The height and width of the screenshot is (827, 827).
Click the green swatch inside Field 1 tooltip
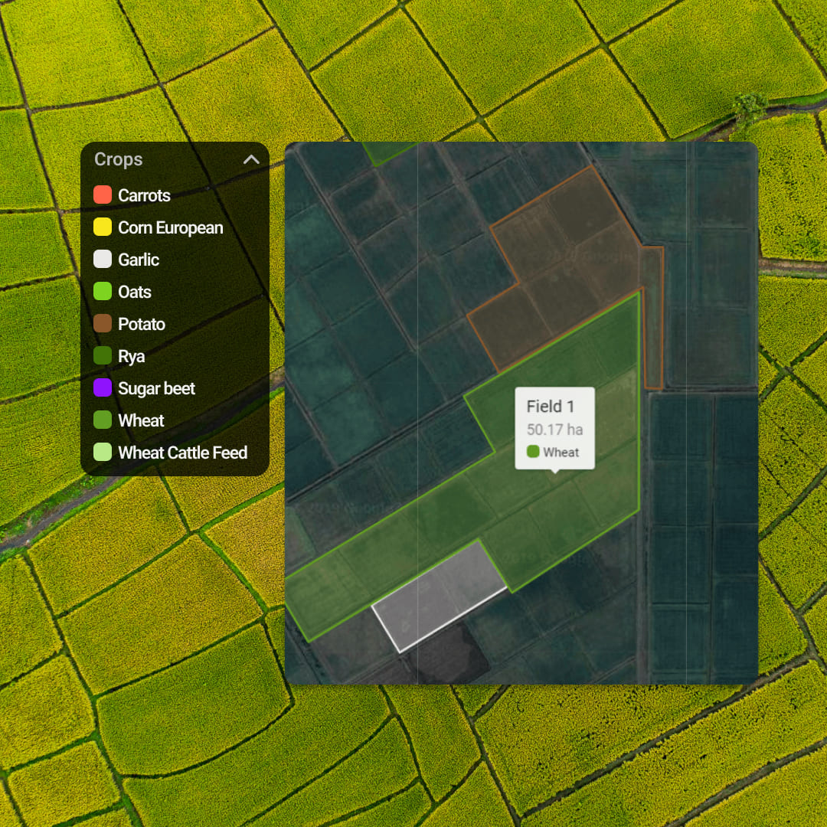pyautogui.click(x=533, y=452)
